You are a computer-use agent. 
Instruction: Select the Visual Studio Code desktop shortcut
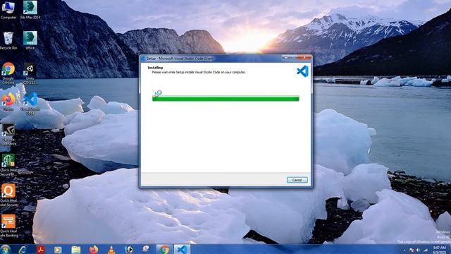[x=30, y=104]
